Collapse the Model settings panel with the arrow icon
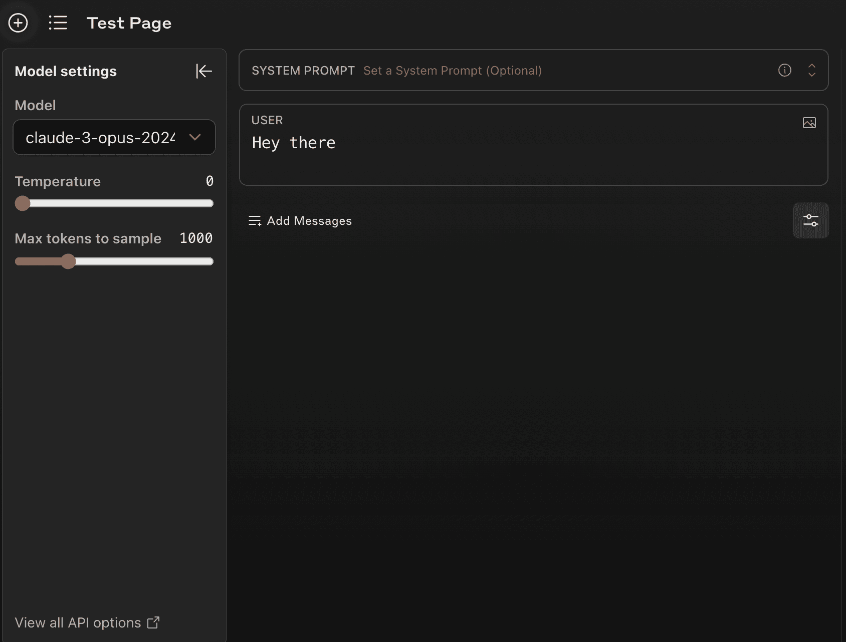Viewport: 846px width, 642px height. click(203, 71)
